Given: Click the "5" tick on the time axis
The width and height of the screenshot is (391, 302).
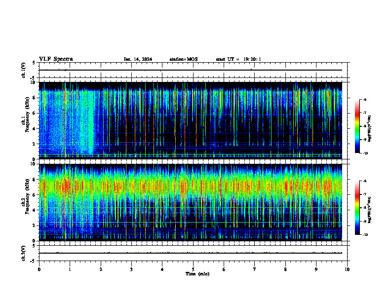Looking at the screenshot, I should pos(193,269).
